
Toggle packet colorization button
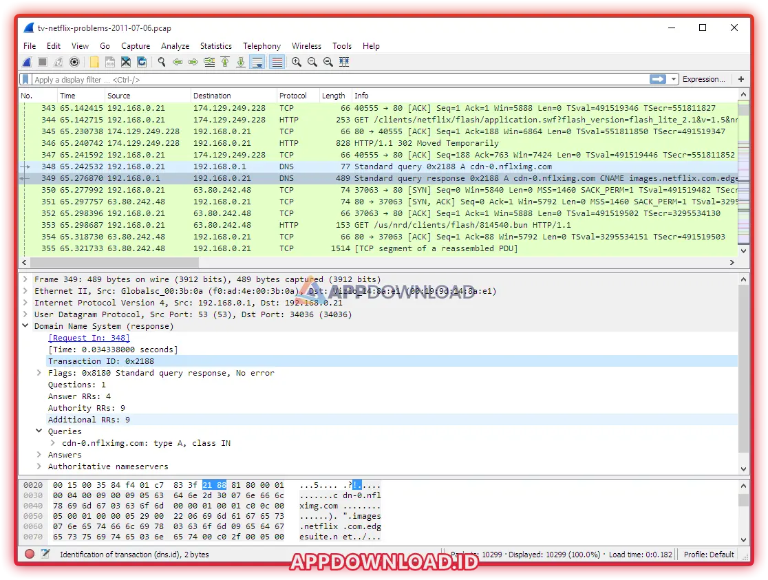(x=277, y=62)
